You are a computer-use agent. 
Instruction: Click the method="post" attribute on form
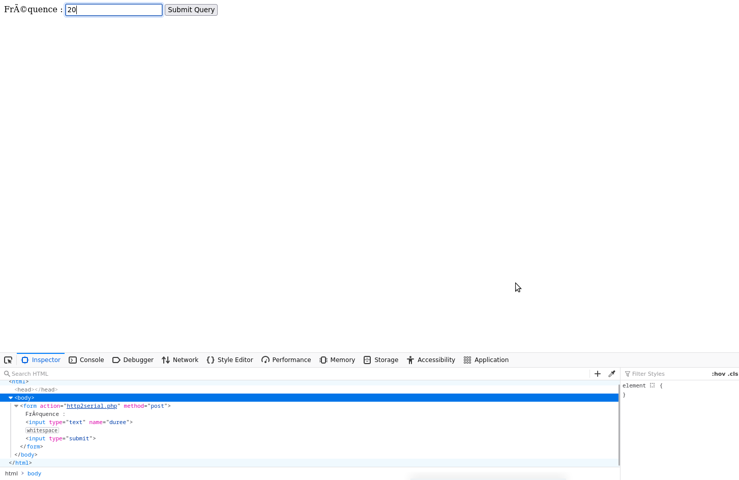(x=145, y=406)
